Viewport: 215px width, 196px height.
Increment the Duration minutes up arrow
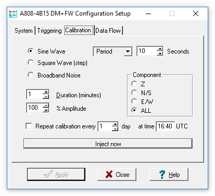(46, 92)
